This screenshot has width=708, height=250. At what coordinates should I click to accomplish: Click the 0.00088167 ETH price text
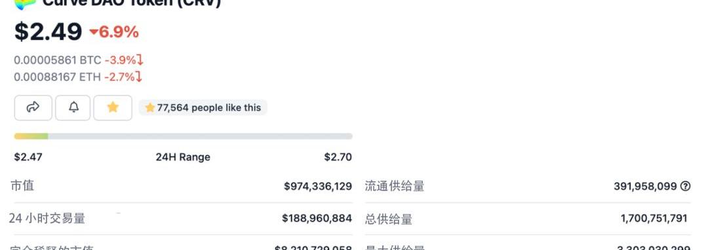click(57, 77)
